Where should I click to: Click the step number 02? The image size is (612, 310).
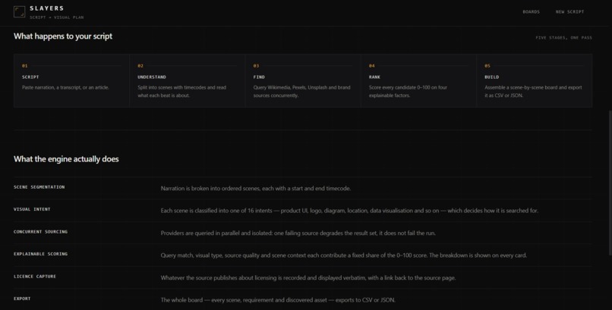pyautogui.click(x=140, y=66)
